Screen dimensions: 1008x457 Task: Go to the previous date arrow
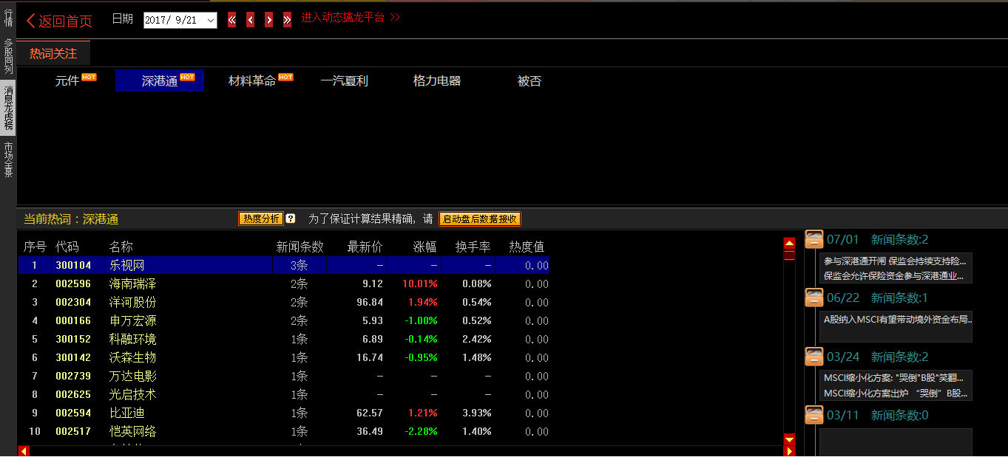tap(250, 20)
